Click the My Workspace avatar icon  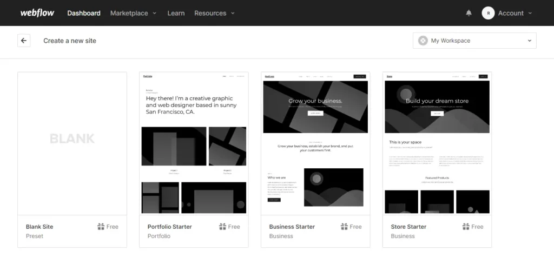pyautogui.click(x=423, y=41)
